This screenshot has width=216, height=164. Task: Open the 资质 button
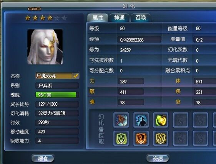point(158,159)
